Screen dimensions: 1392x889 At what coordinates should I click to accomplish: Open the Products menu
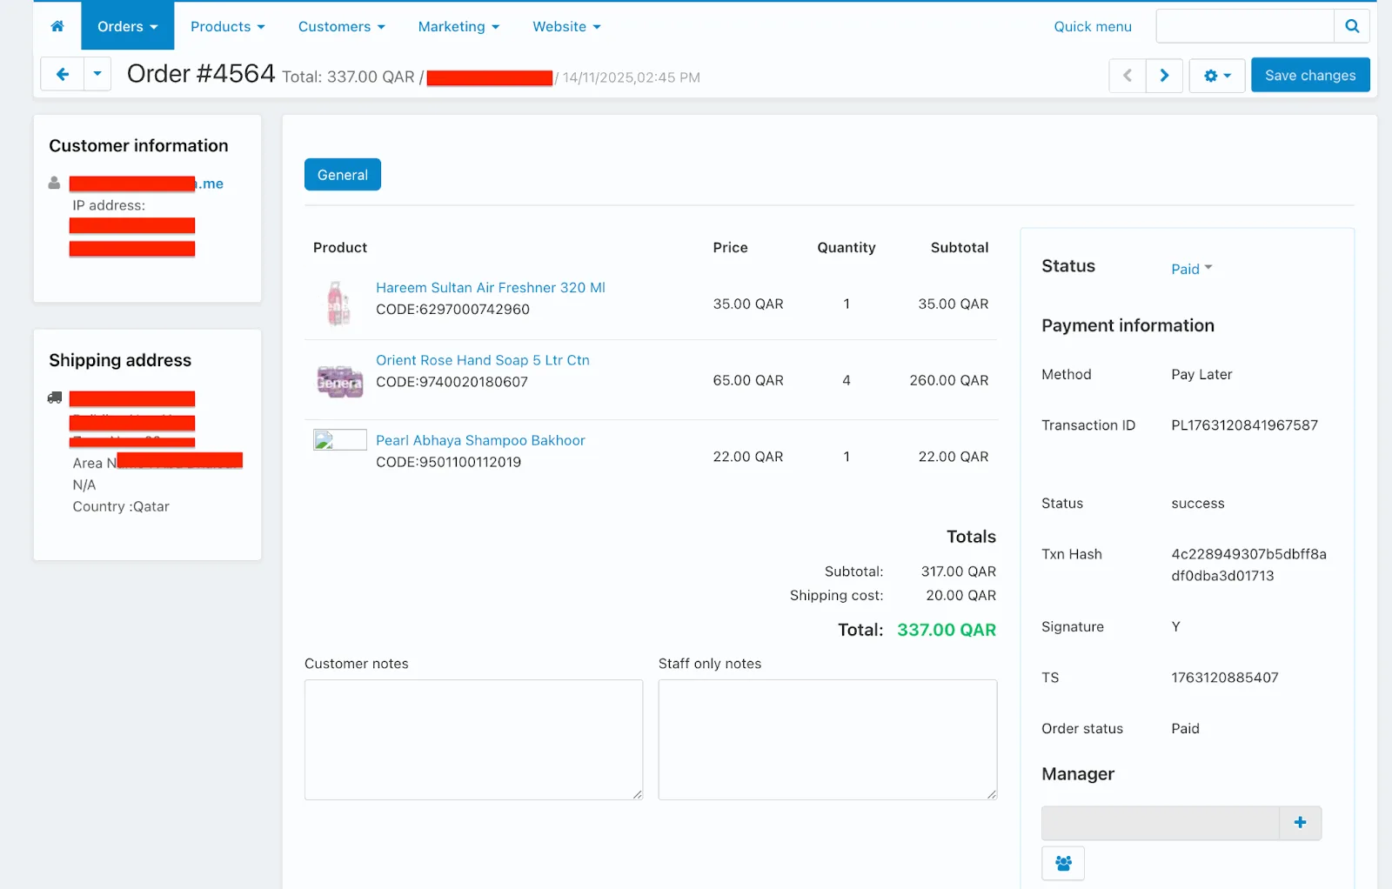[228, 26]
